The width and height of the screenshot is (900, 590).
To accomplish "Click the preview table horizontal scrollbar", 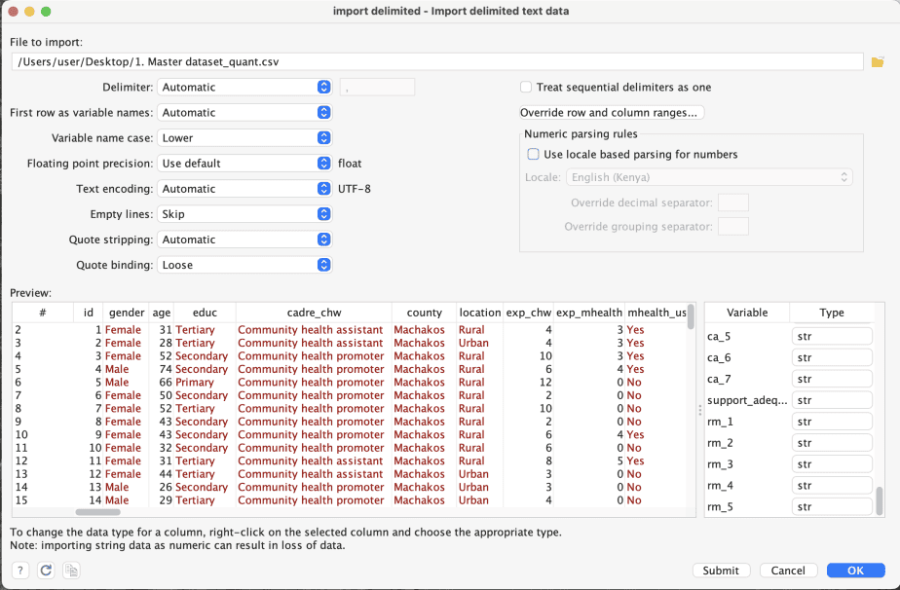I will 97,512.
